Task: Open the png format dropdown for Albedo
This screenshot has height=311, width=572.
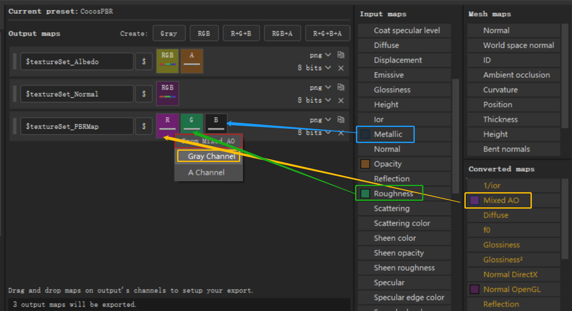Action: click(x=320, y=55)
